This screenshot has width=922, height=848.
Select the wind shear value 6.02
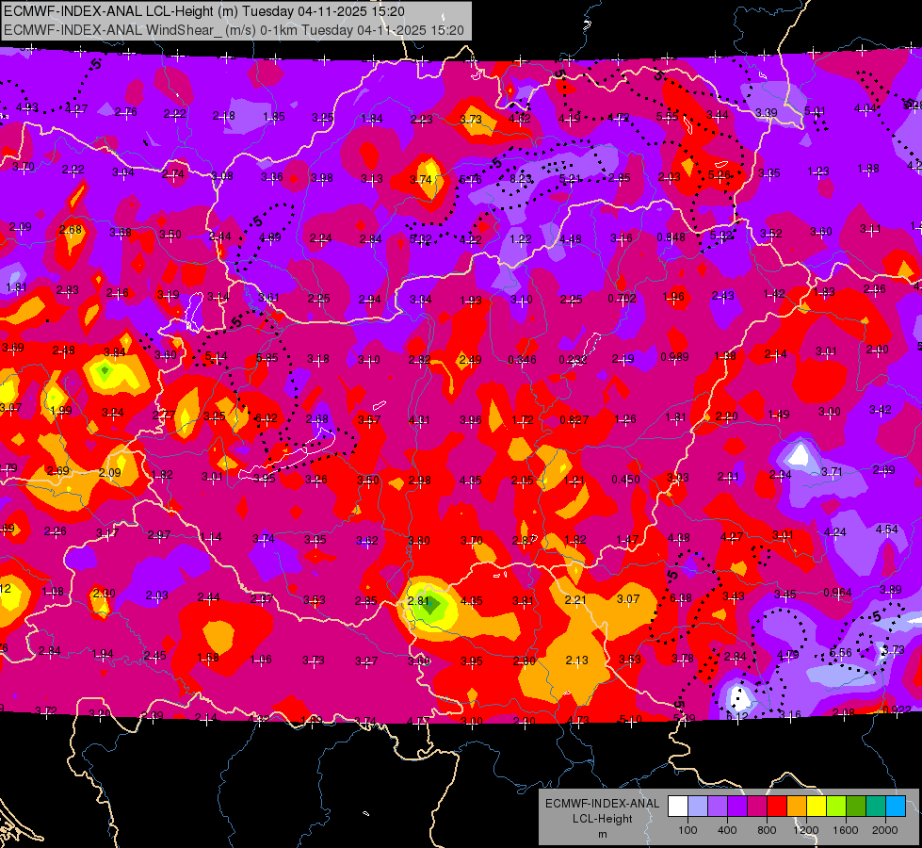pyautogui.click(x=266, y=418)
